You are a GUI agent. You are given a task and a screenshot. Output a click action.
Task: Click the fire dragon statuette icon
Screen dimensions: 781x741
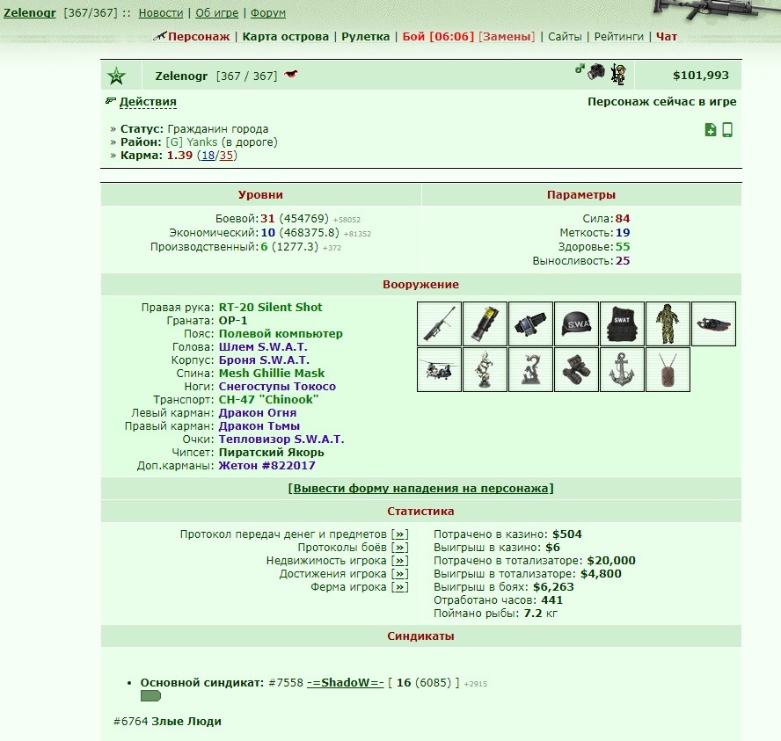pos(485,370)
